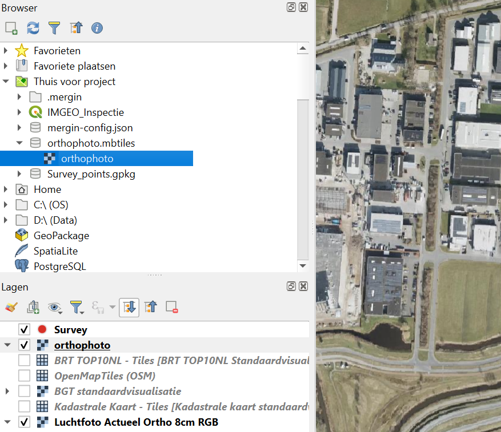Select the PostgreSQL entry in Browser
Screen dimensions: 501x432
[59, 267]
